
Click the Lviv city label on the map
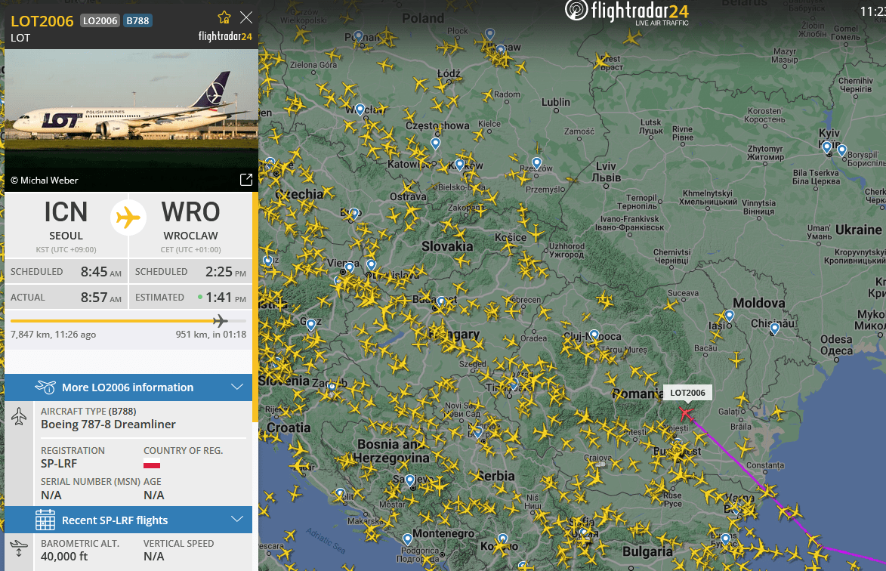[x=608, y=171]
